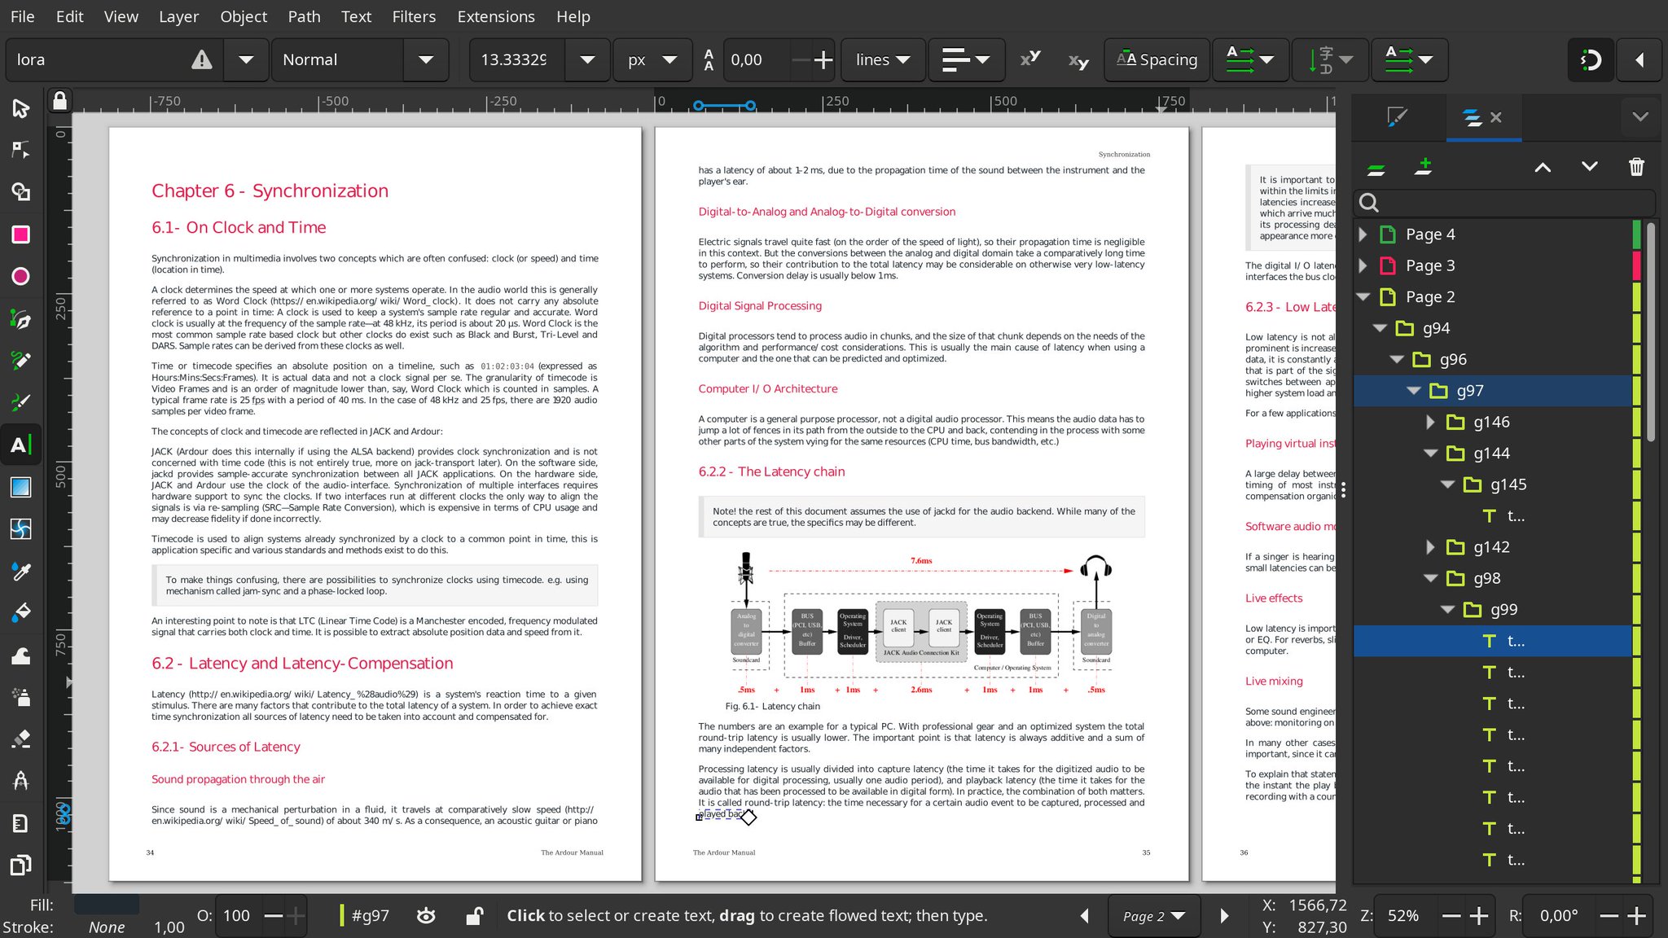This screenshot has height=938, width=1668.
Task: Select the Bezier pen tool
Action: click(x=20, y=318)
